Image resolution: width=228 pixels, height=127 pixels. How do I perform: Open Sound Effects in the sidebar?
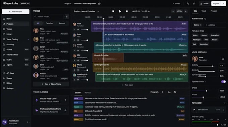15,55
